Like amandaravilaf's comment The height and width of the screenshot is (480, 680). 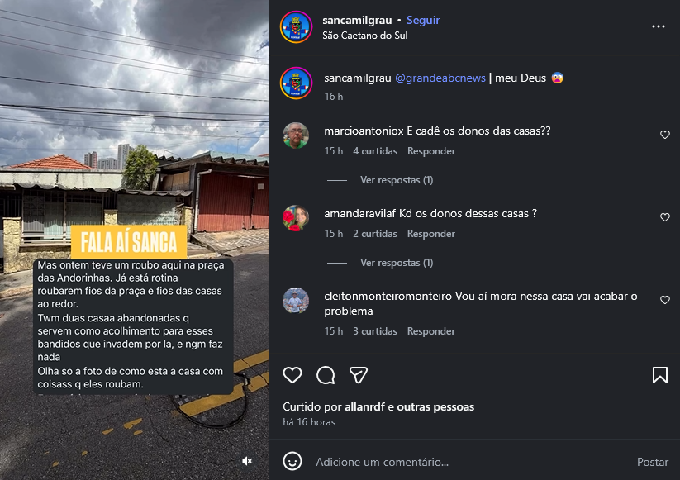665,217
